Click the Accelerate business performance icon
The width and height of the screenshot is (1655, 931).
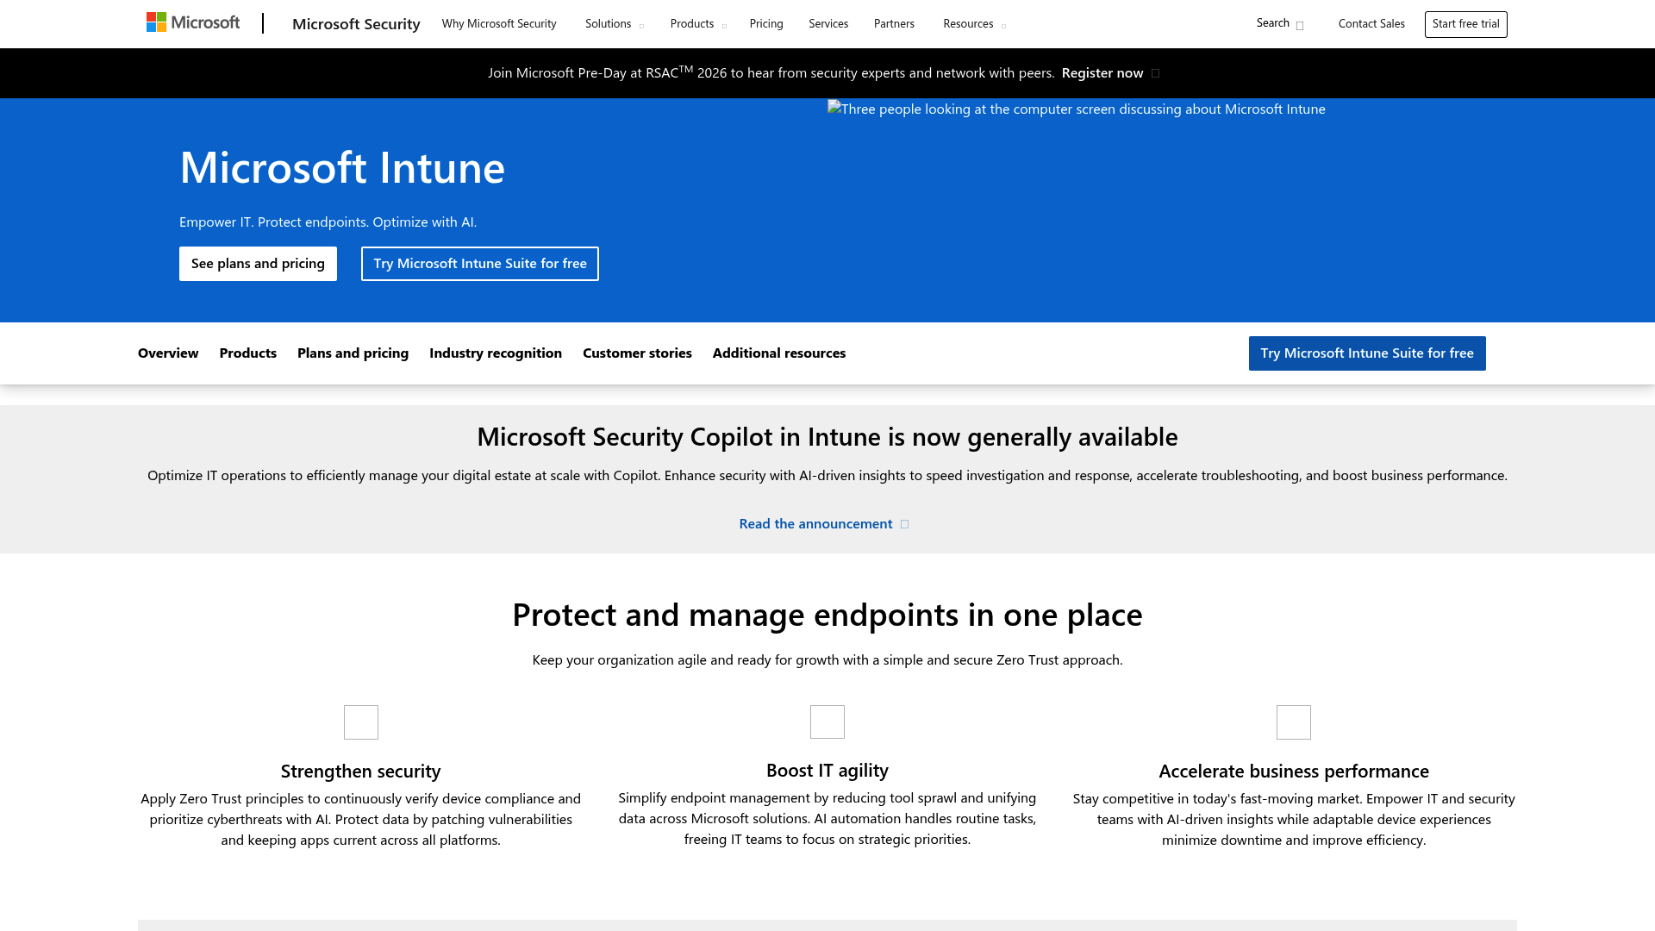1293,722
